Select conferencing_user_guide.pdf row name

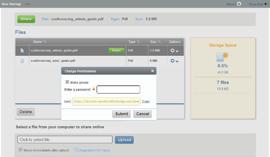click(x=53, y=60)
